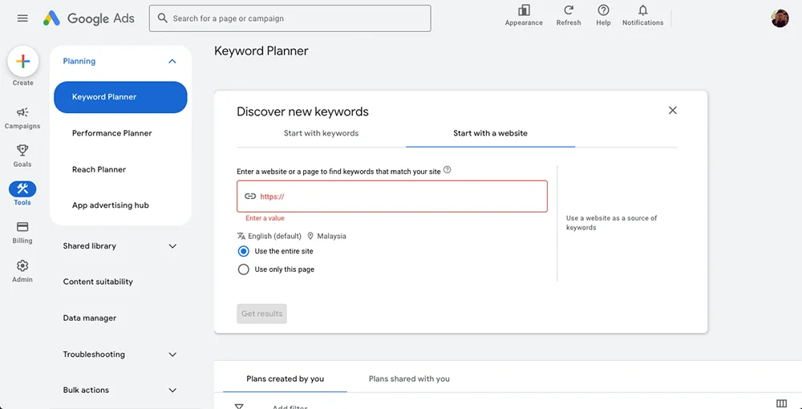
Task: Select 'Use only this page' option
Action: coord(244,269)
